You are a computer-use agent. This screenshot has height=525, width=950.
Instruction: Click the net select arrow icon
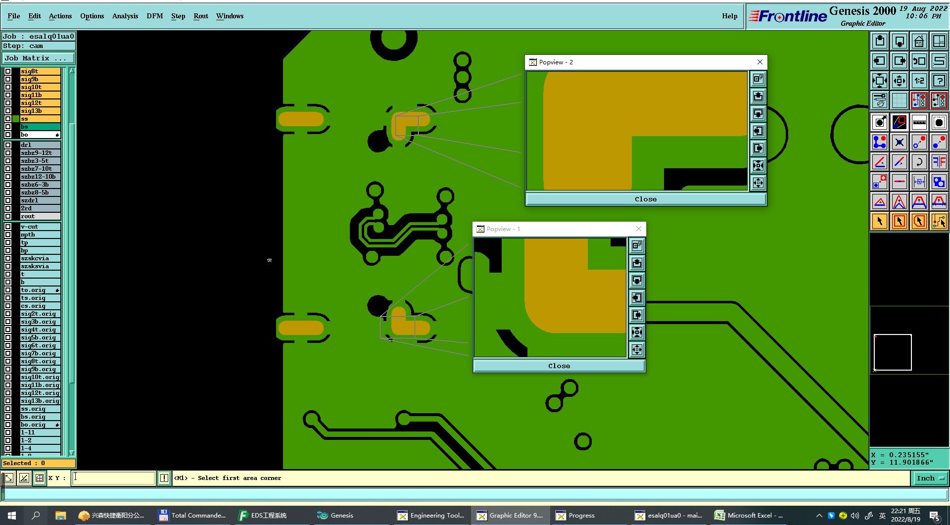click(939, 221)
